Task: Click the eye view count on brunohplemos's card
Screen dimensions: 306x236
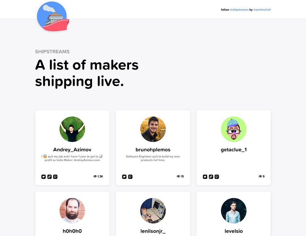Action: click(x=180, y=176)
